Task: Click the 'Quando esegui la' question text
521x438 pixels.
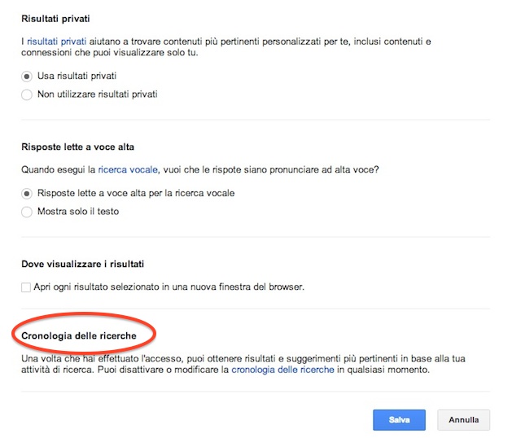Action: click(57, 170)
